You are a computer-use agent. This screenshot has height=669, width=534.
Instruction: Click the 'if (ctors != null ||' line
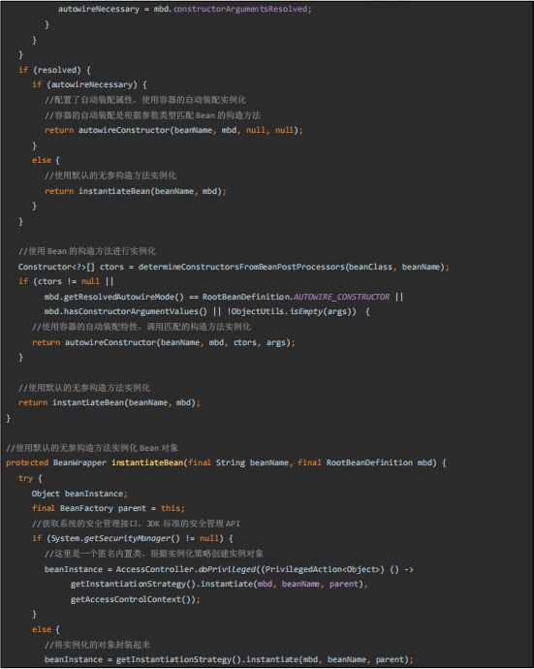point(66,281)
